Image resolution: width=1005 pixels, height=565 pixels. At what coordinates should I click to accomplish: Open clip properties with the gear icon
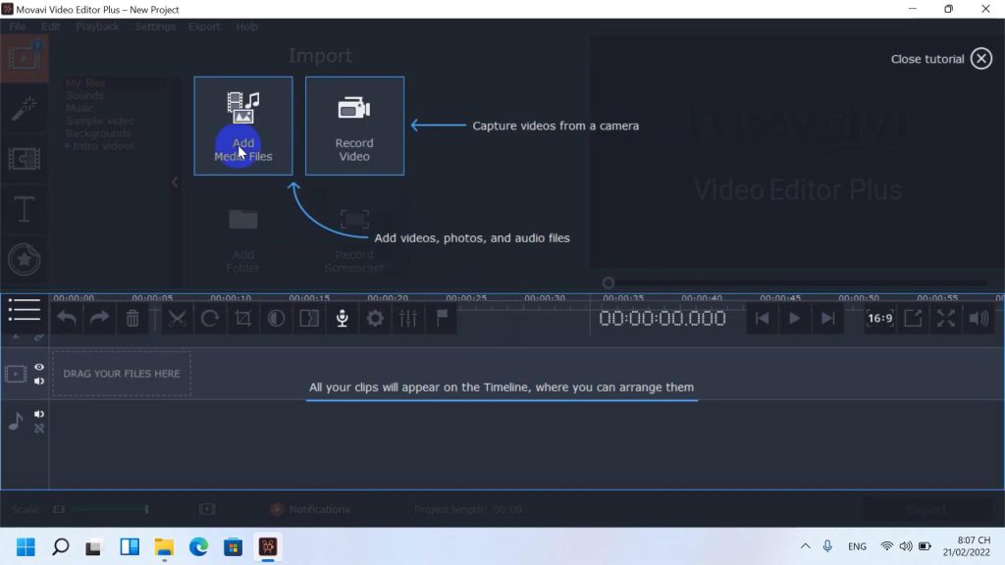click(x=375, y=318)
